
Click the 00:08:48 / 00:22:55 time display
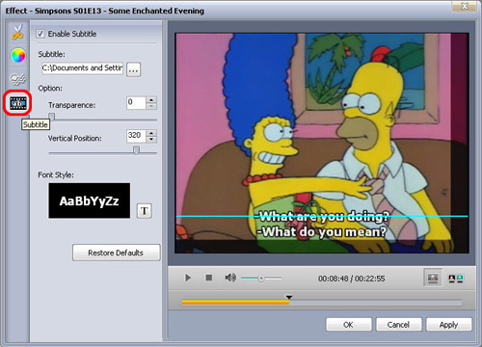(x=352, y=279)
